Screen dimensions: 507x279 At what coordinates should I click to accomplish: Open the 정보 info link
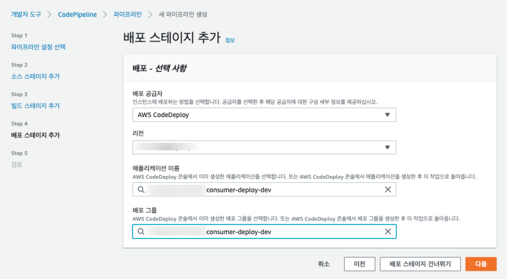[x=230, y=40]
